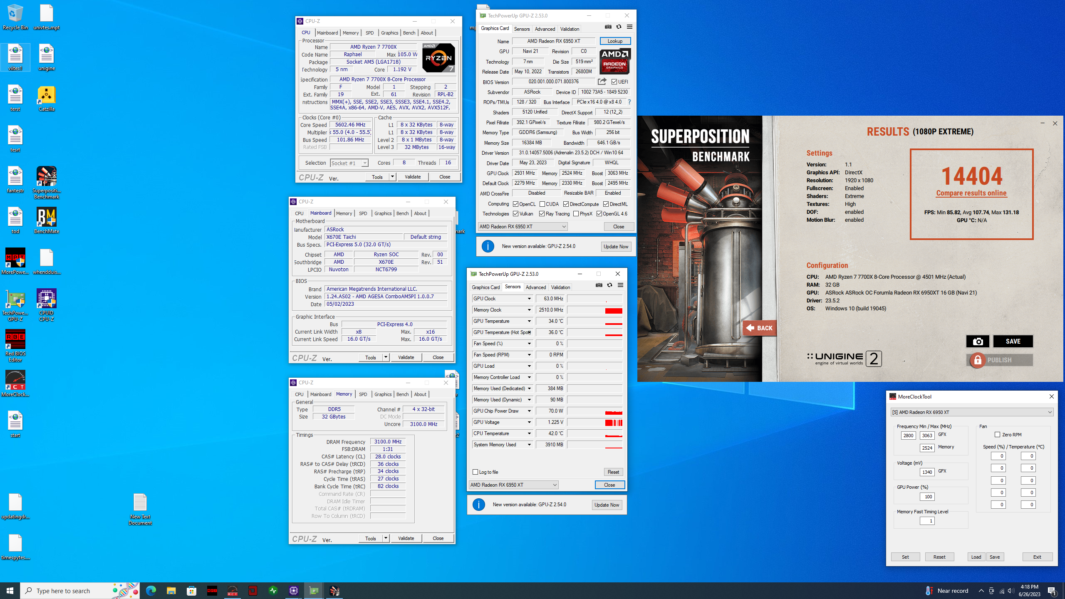The height and width of the screenshot is (599, 1065).
Task: Click the PUBLISH button in Superposition
Action: click(999, 360)
